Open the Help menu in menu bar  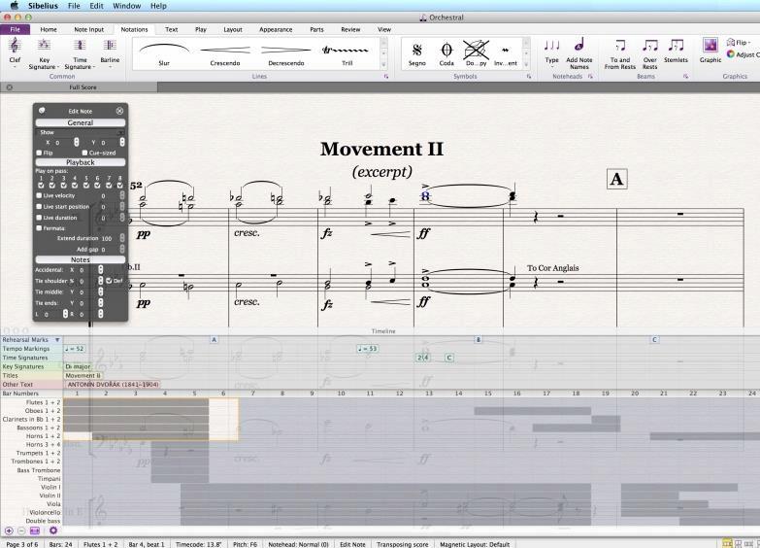(158, 6)
